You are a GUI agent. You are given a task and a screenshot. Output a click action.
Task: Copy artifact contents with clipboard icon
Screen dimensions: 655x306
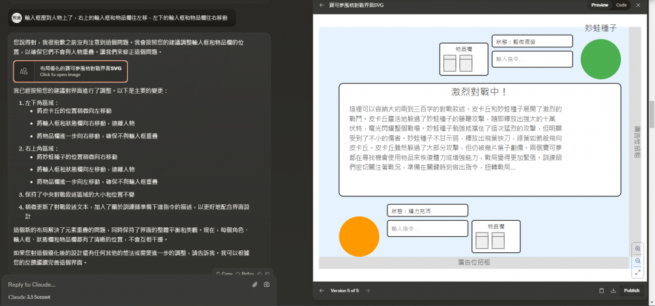(x=601, y=291)
